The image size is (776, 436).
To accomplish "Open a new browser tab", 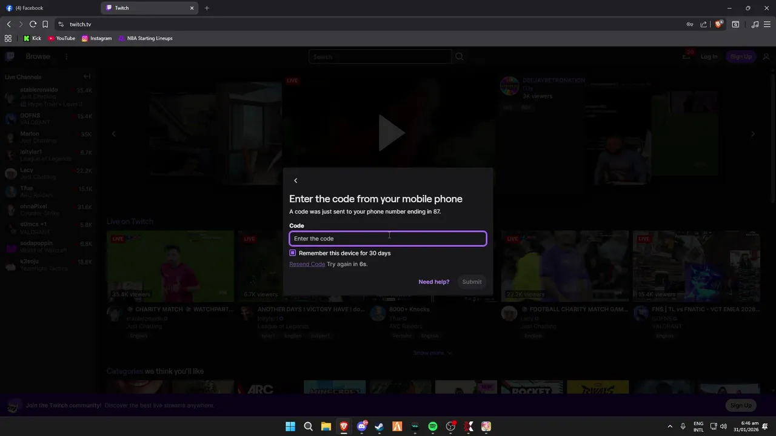I will [207, 8].
